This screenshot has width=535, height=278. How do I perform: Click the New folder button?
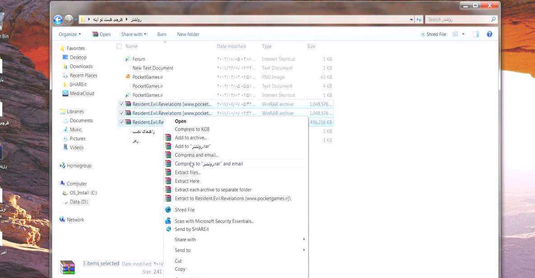pos(188,34)
